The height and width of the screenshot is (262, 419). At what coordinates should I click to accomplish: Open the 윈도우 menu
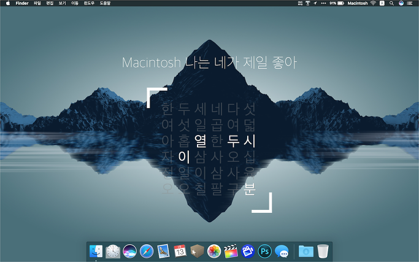(x=89, y=3)
